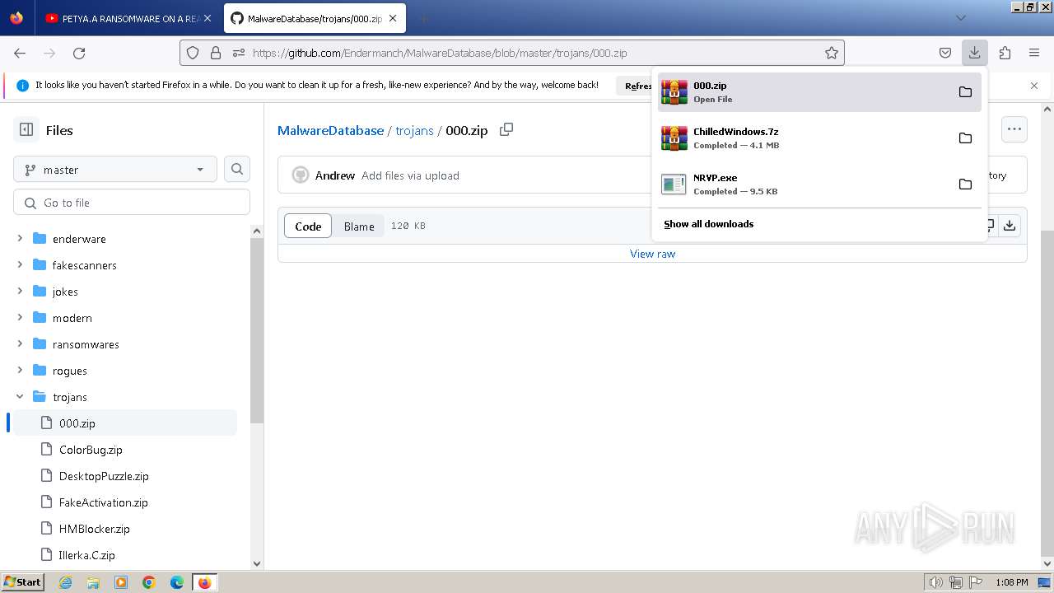
Task: Close the Firefox refresh notification bar
Action: (x=1034, y=86)
